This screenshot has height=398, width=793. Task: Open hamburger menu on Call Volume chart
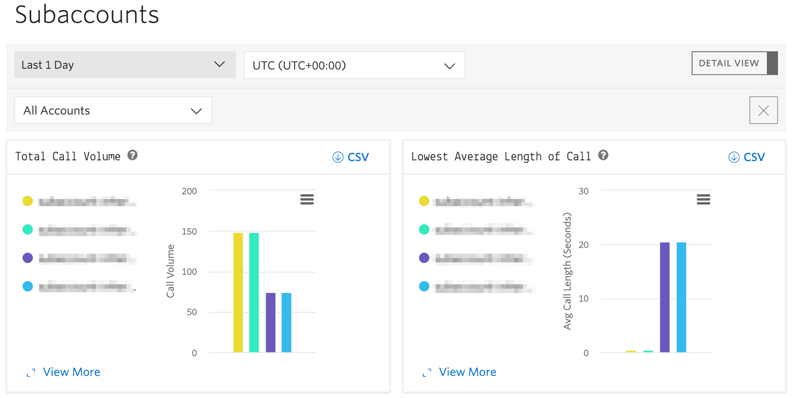[x=307, y=199]
